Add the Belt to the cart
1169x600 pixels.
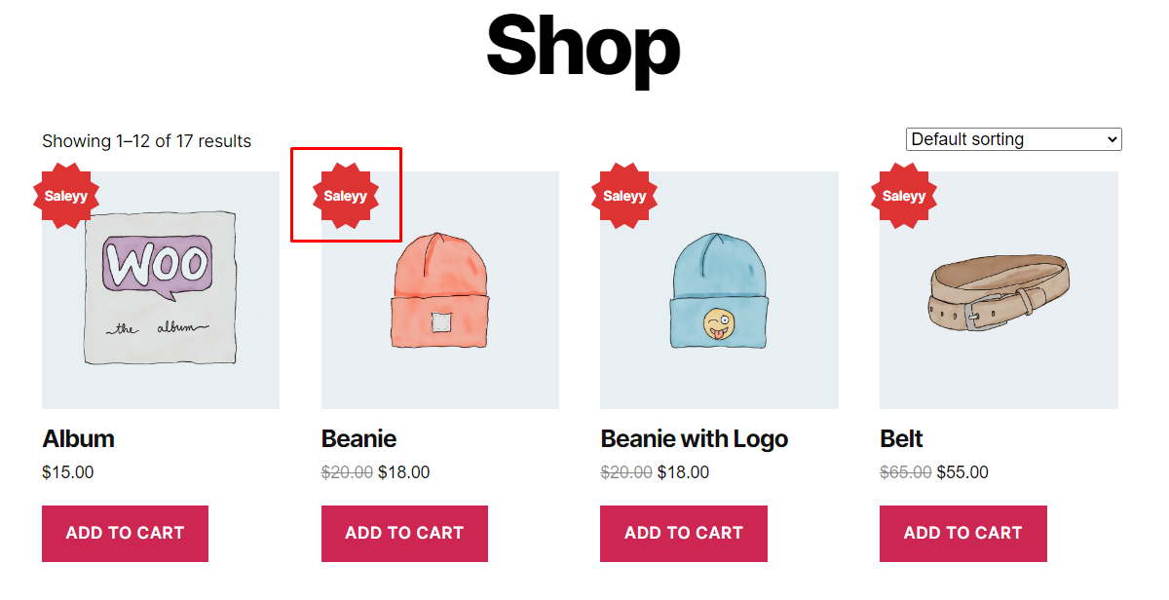[x=962, y=533]
